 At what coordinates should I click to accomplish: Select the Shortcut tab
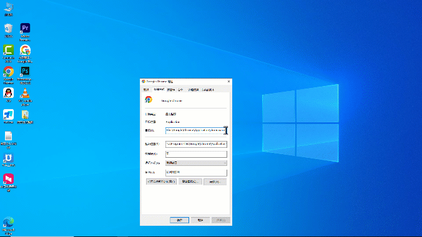[x=159, y=89]
